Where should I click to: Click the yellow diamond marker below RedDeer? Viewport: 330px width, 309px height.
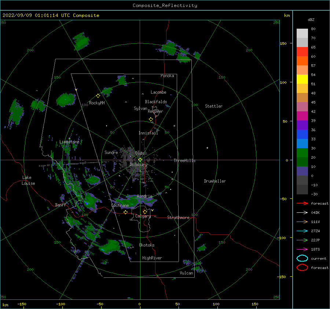tap(151, 119)
